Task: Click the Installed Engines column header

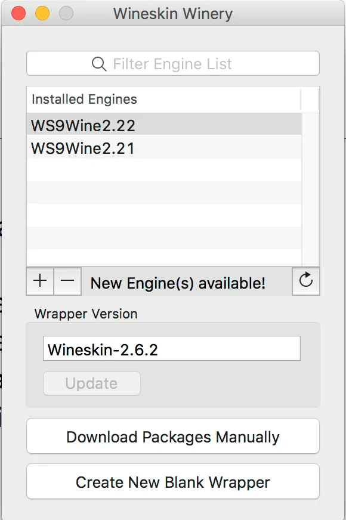Action: [x=164, y=99]
